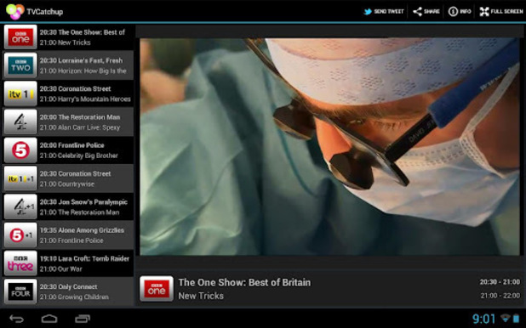Viewport: 526px width, 328px height.
Task: Click '21:00 Frontline Police' listing
Action: [x=71, y=240]
